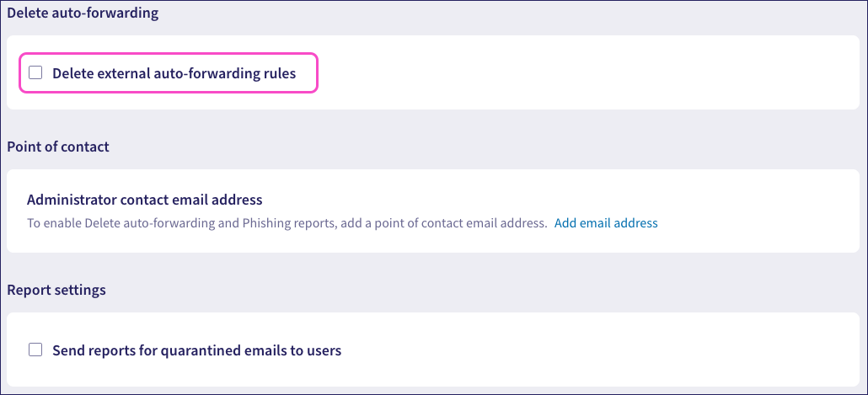
Task: Click the 'Delete auto-forwarding' section heading
Action: click(83, 13)
